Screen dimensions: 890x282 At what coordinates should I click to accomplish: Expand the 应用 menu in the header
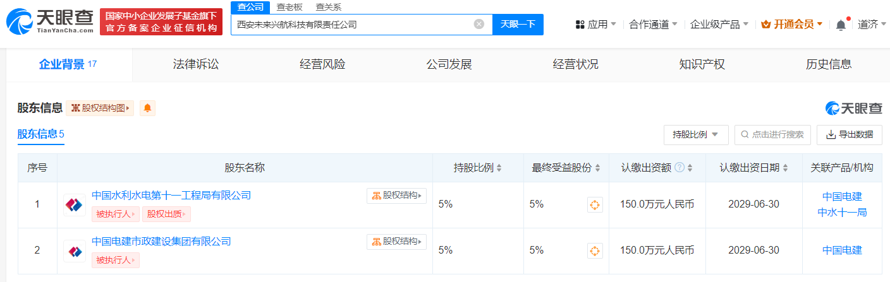pos(595,25)
